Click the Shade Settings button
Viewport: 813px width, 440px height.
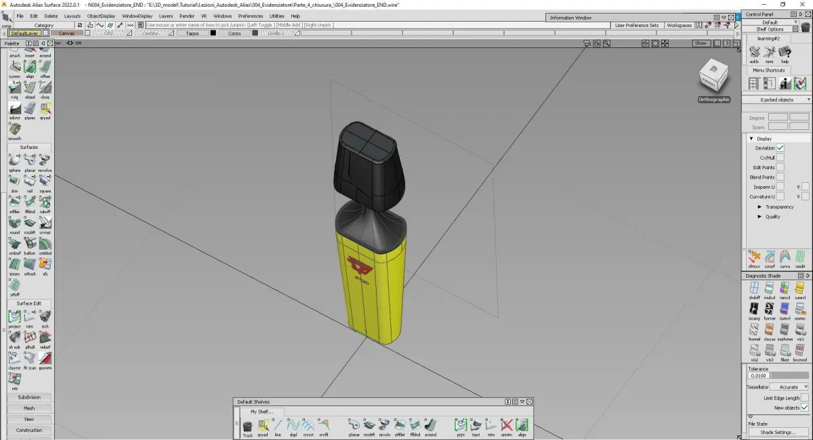(x=777, y=432)
